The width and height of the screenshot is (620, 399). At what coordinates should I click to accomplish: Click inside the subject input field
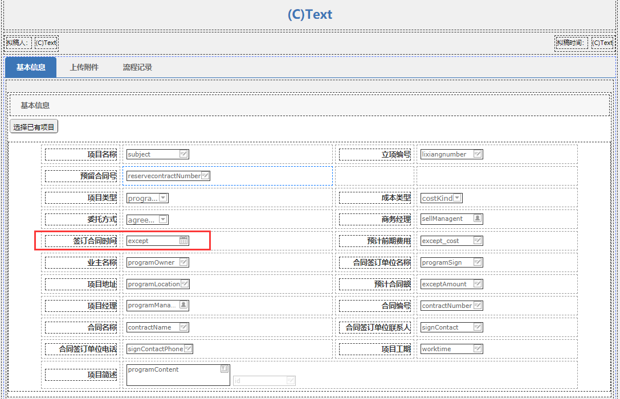(157, 154)
